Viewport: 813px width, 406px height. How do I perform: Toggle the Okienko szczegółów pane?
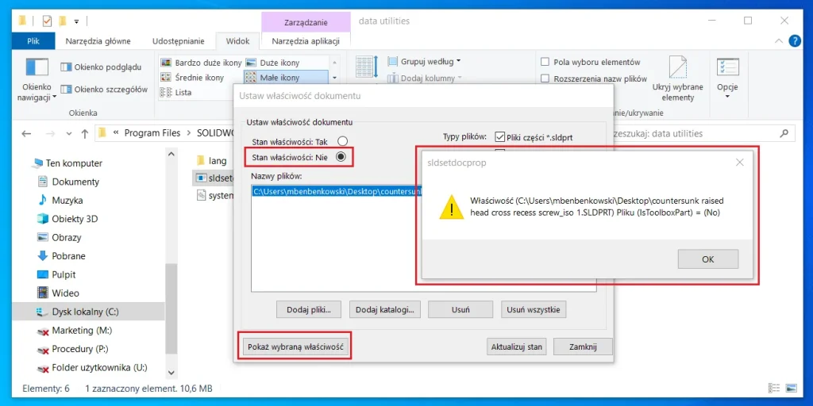[104, 89]
